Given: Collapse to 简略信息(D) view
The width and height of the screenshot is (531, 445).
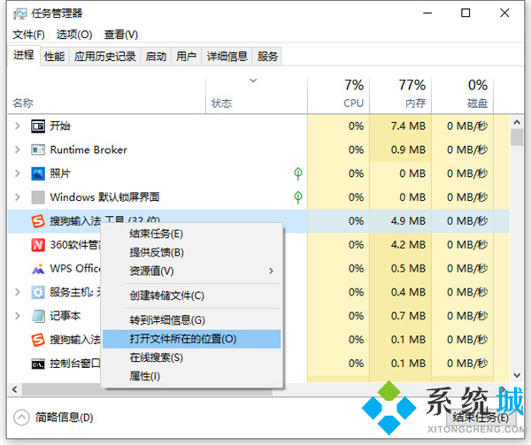Looking at the screenshot, I should (53, 418).
